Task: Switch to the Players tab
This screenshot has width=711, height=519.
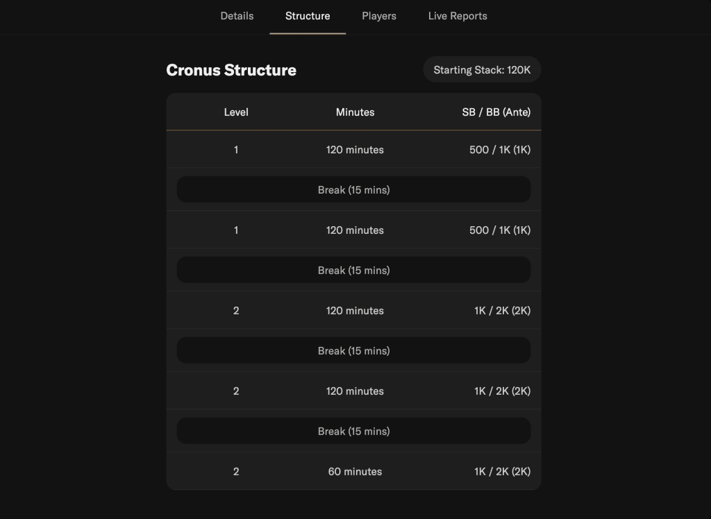Action: tap(379, 16)
